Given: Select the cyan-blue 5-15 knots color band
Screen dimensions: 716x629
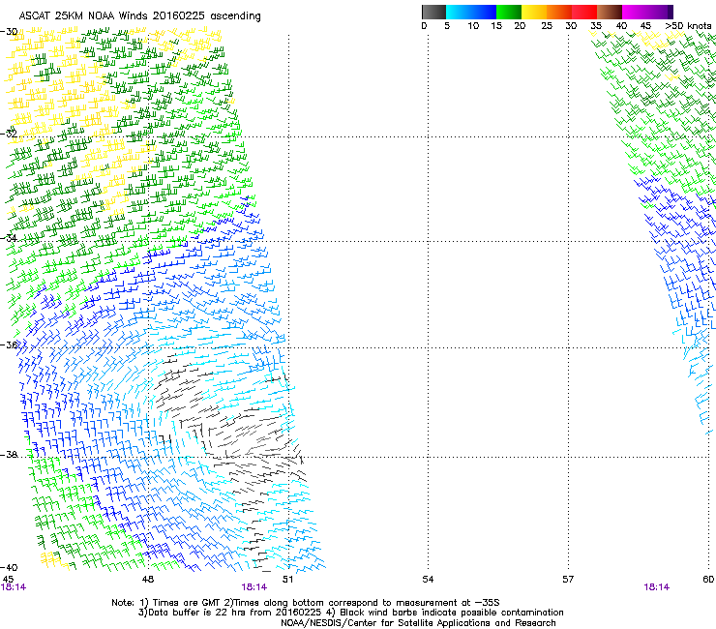Looking at the screenshot, I should (x=471, y=12).
